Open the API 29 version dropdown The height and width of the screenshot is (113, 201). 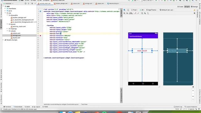(x=142, y=10)
